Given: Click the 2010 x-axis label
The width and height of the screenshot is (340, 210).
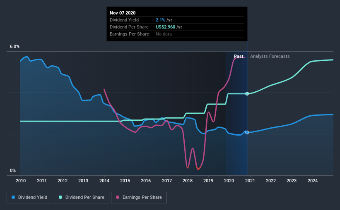Looking at the screenshot, I should click(x=21, y=181).
